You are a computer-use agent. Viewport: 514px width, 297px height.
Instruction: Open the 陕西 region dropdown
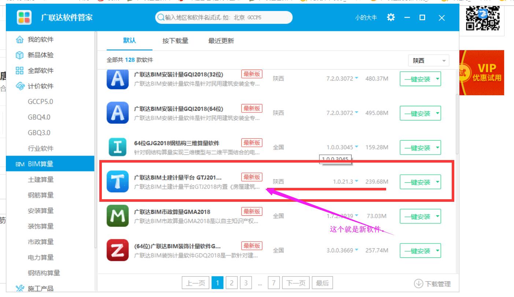point(429,60)
